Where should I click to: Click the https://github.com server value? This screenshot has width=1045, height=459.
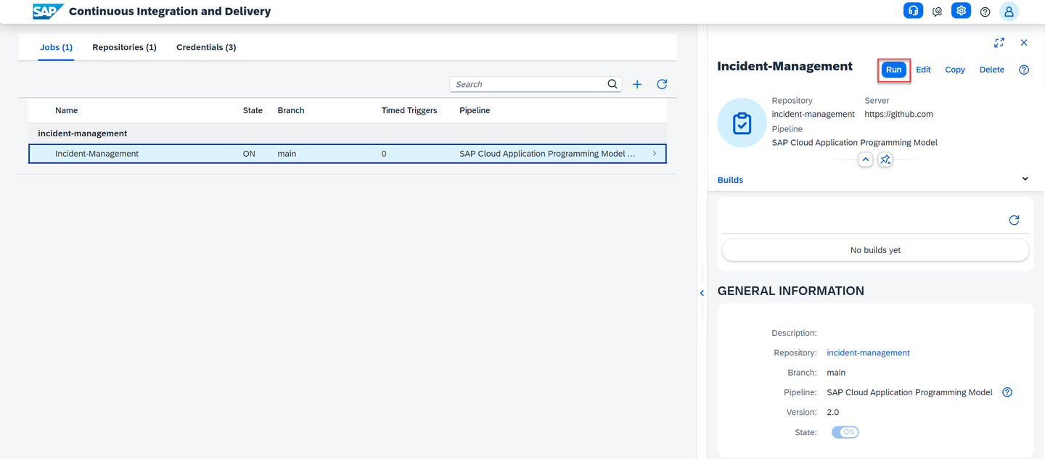(898, 114)
